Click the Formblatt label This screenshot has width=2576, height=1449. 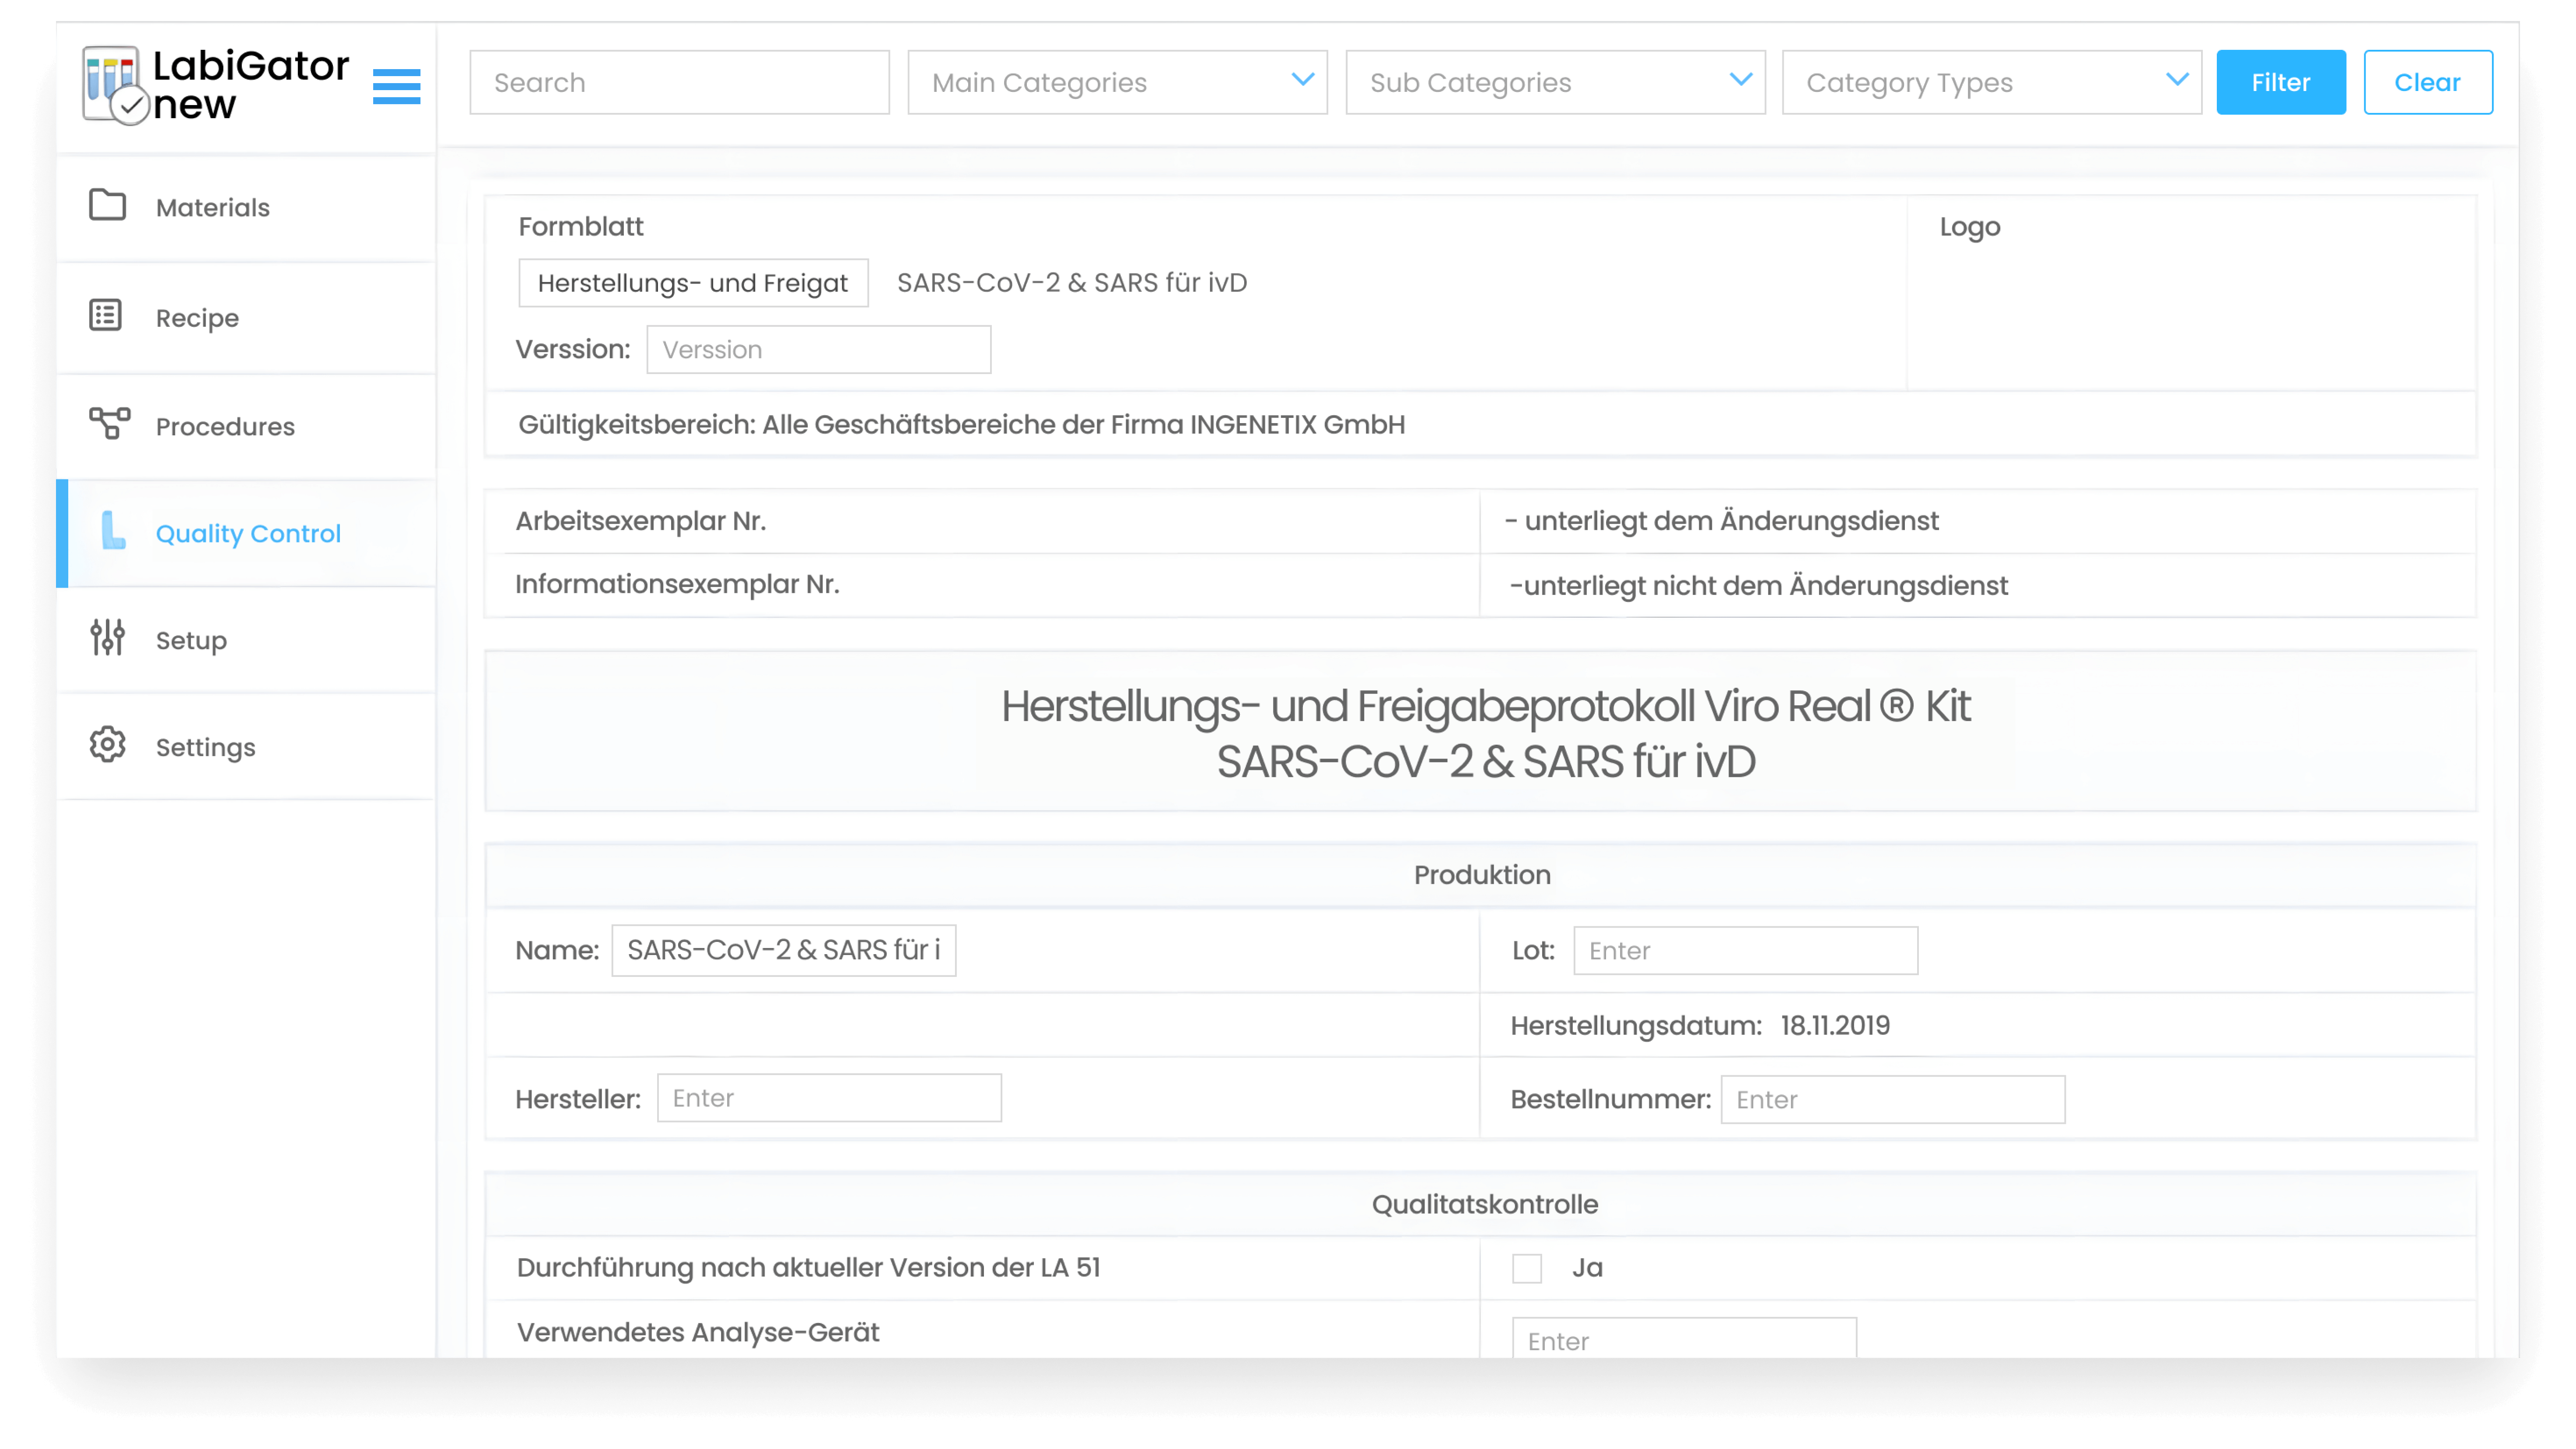tap(580, 227)
